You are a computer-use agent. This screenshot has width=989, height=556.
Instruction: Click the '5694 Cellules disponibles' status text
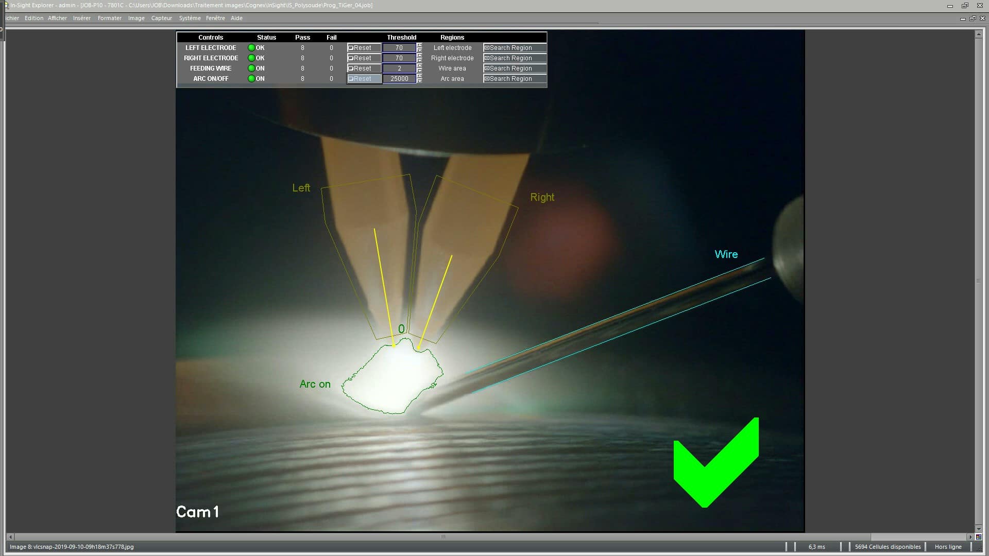point(888,547)
